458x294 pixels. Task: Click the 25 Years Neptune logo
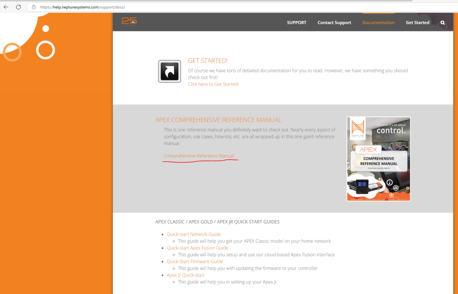[x=129, y=22]
